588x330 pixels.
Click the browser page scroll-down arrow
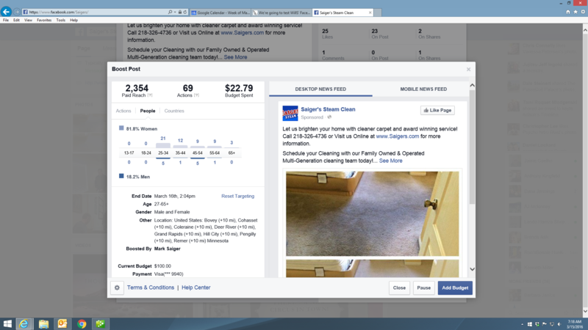coord(585,311)
